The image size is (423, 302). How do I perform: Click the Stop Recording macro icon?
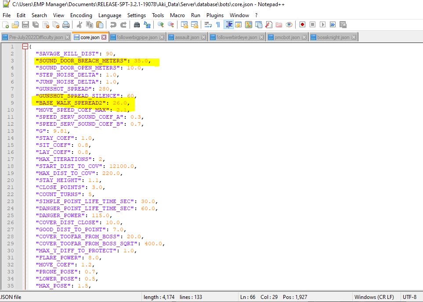312,25
